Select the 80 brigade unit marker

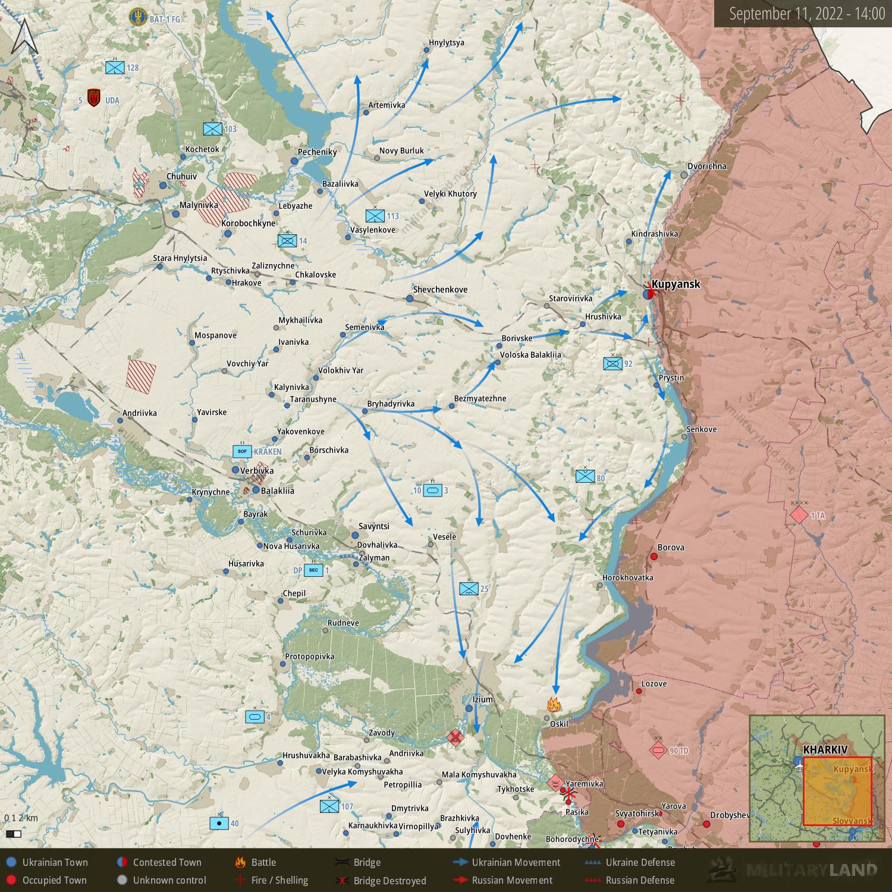click(585, 475)
